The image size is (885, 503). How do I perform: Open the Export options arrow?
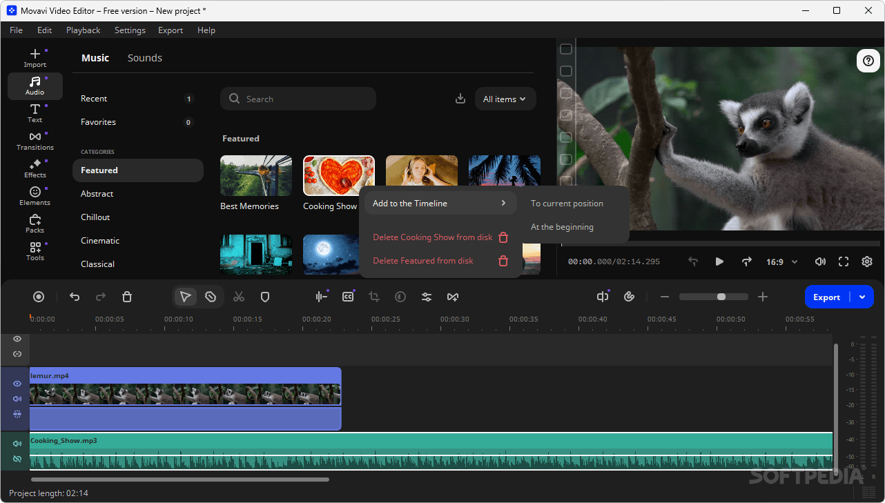(x=862, y=297)
